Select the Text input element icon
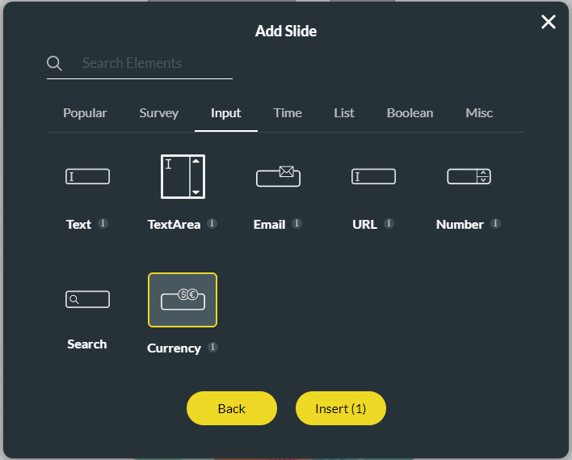This screenshot has width=572, height=460. pos(87,176)
